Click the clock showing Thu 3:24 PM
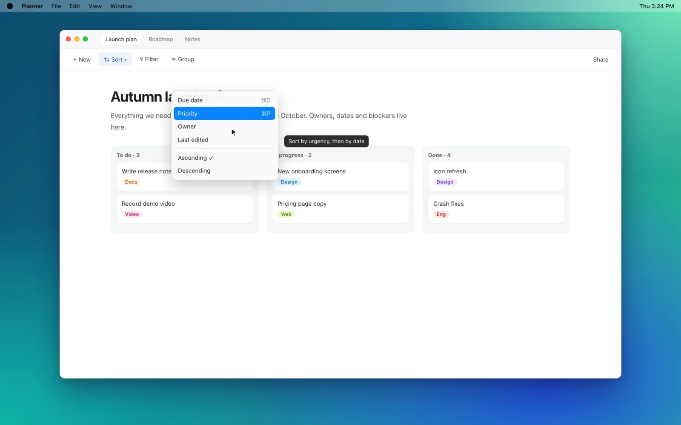The image size is (681, 425). click(656, 6)
